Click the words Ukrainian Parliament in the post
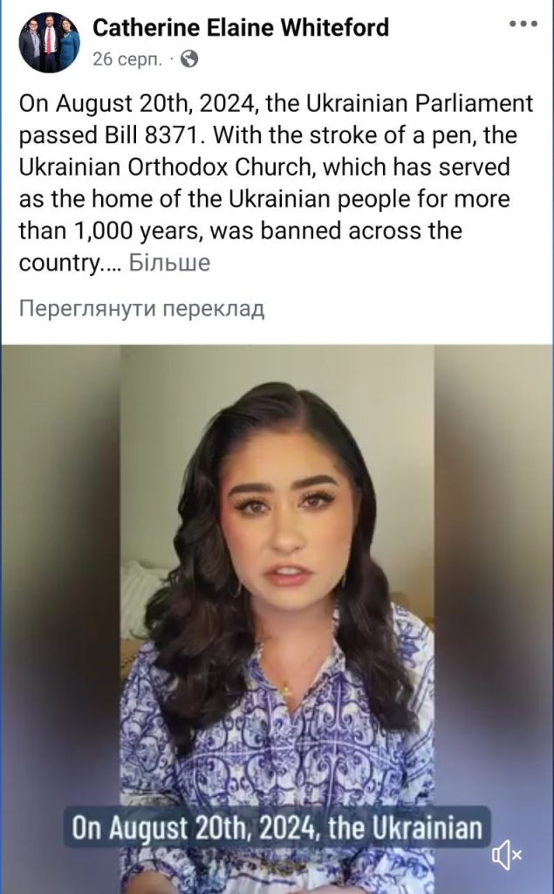Image resolution: width=554 pixels, height=894 pixels. click(x=420, y=103)
